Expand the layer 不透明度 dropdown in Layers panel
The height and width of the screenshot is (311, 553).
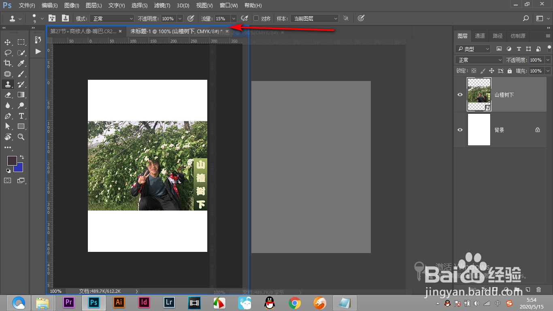(548, 60)
